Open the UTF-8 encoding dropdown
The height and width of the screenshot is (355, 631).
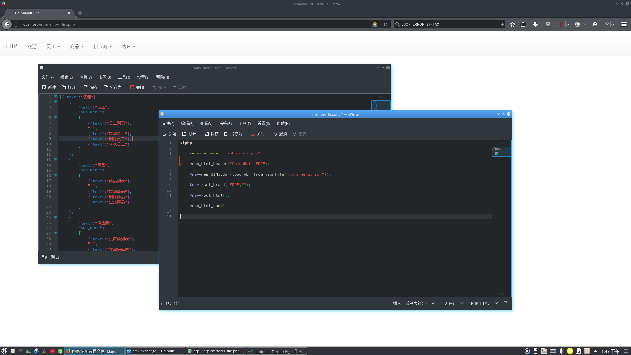click(454, 303)
